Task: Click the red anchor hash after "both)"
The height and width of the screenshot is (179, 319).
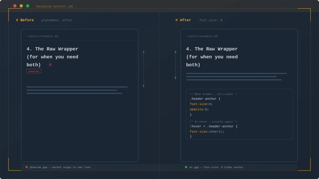Action: click(x=50, y=65)
